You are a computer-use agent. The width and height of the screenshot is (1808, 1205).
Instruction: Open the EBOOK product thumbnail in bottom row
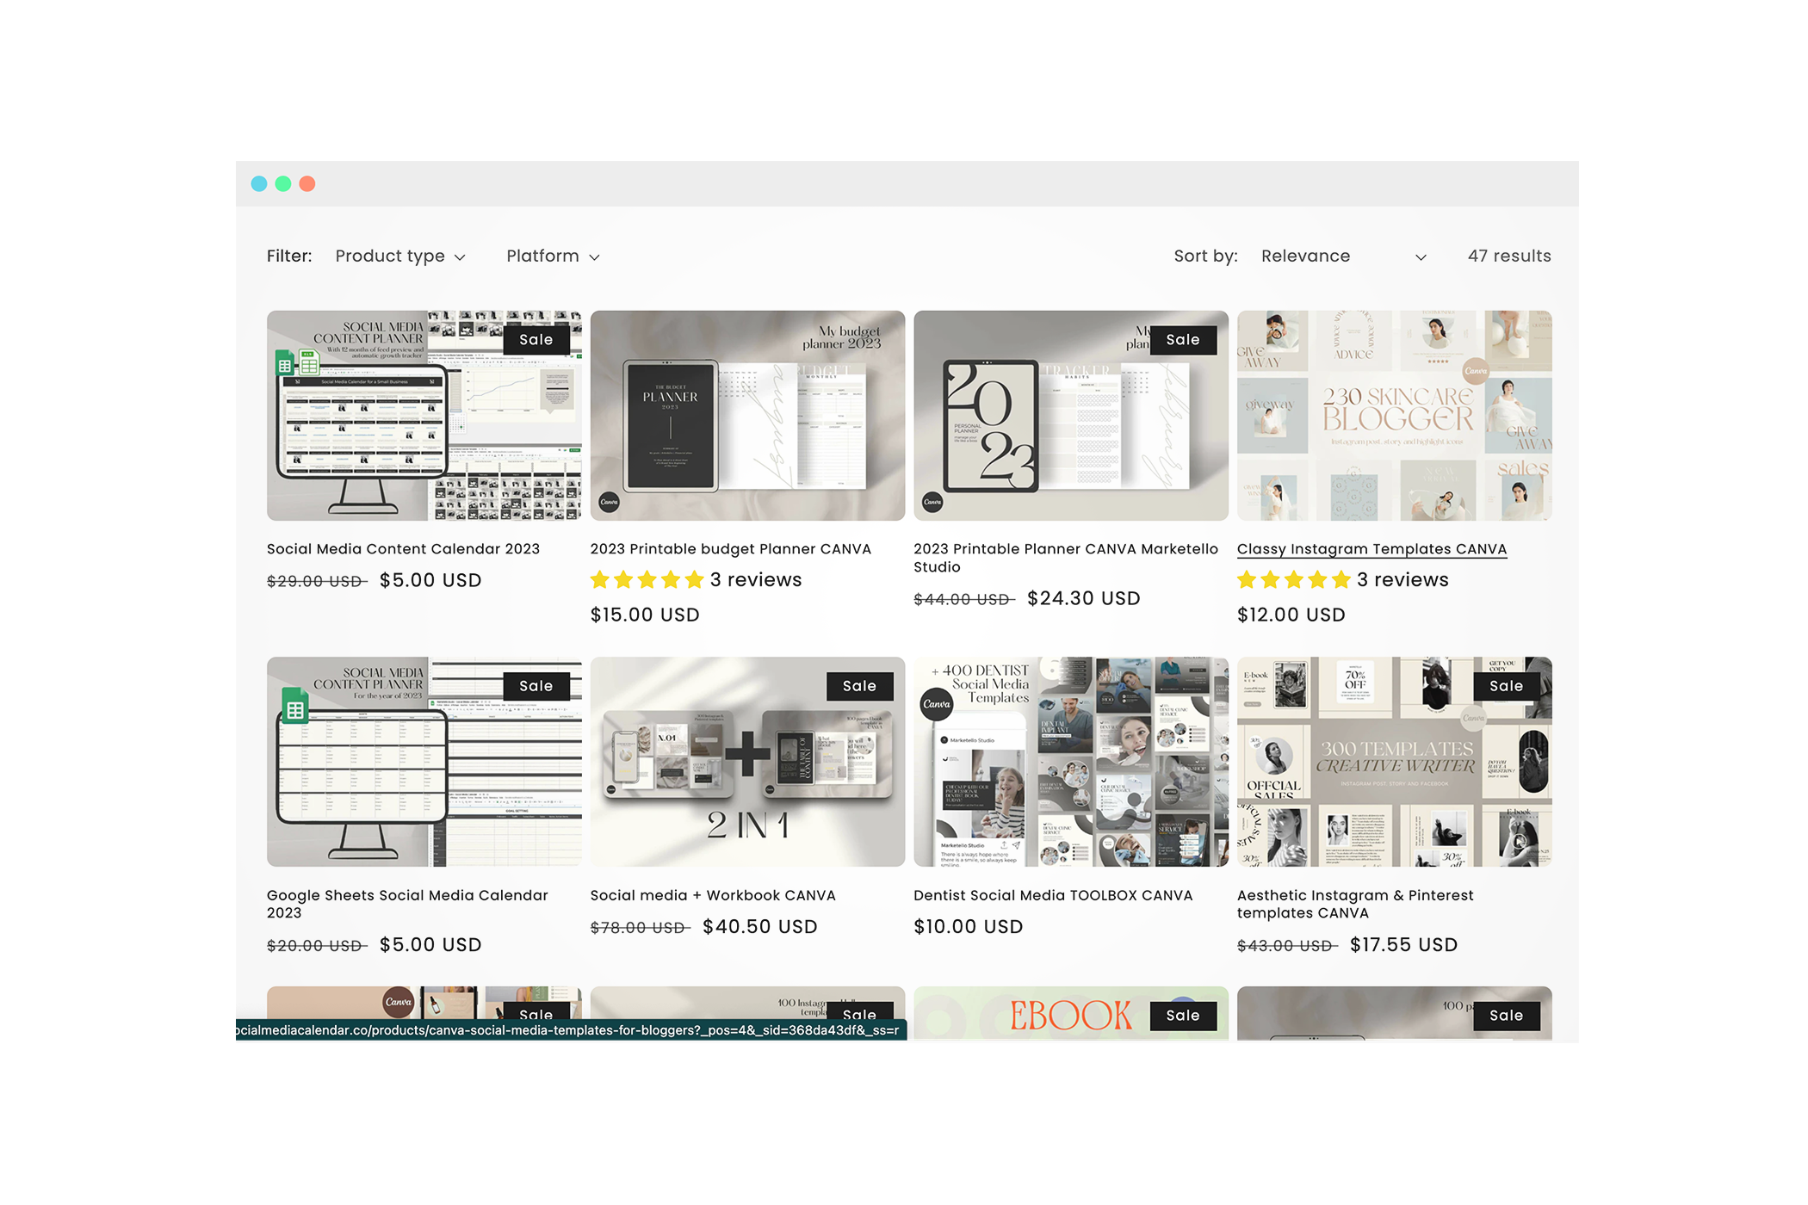point(1070,1014)
